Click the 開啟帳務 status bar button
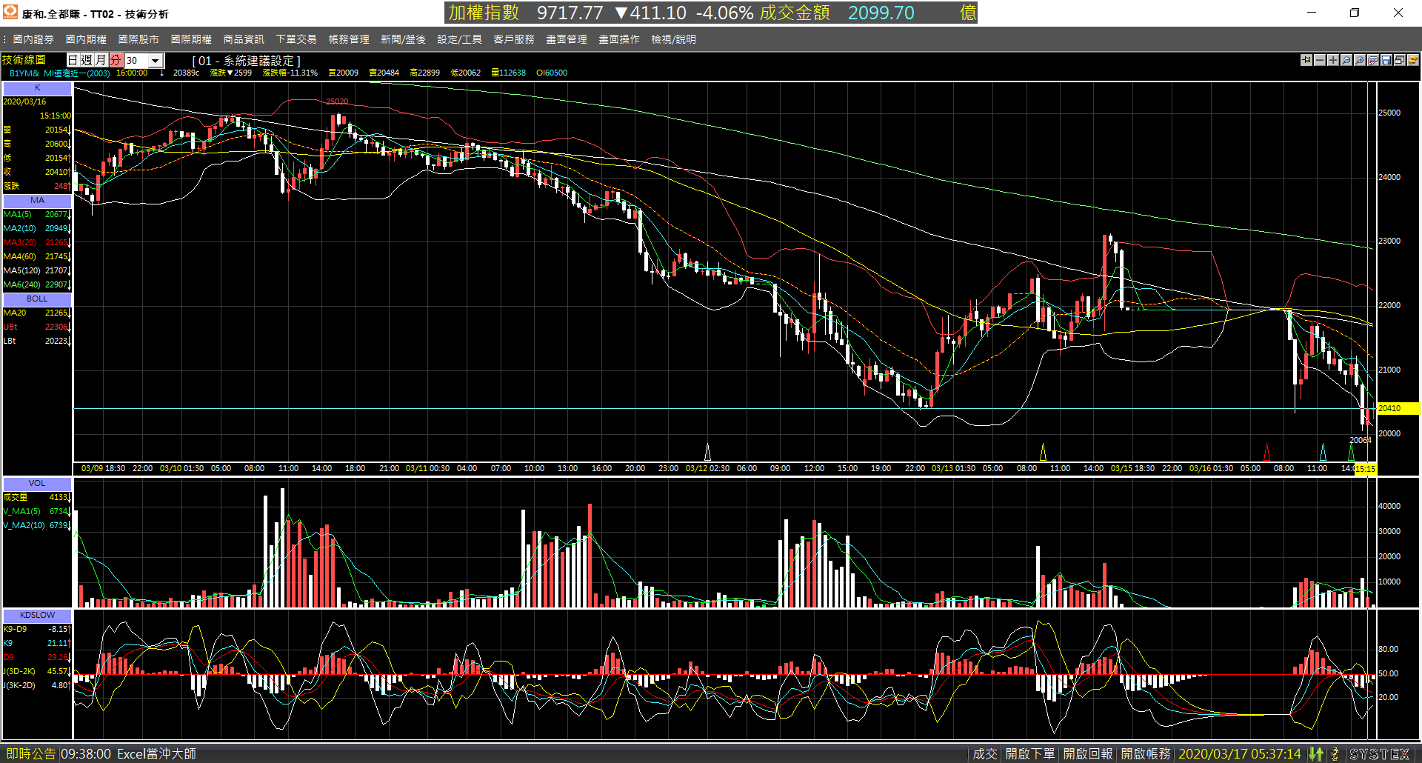Viewport: 1422px width, 763px height. 1146,754
